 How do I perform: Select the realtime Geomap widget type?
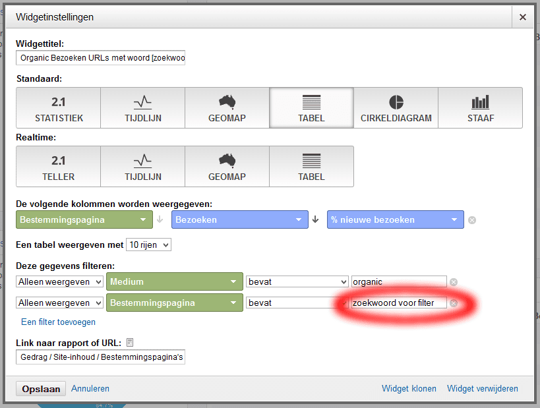(227, 166)
